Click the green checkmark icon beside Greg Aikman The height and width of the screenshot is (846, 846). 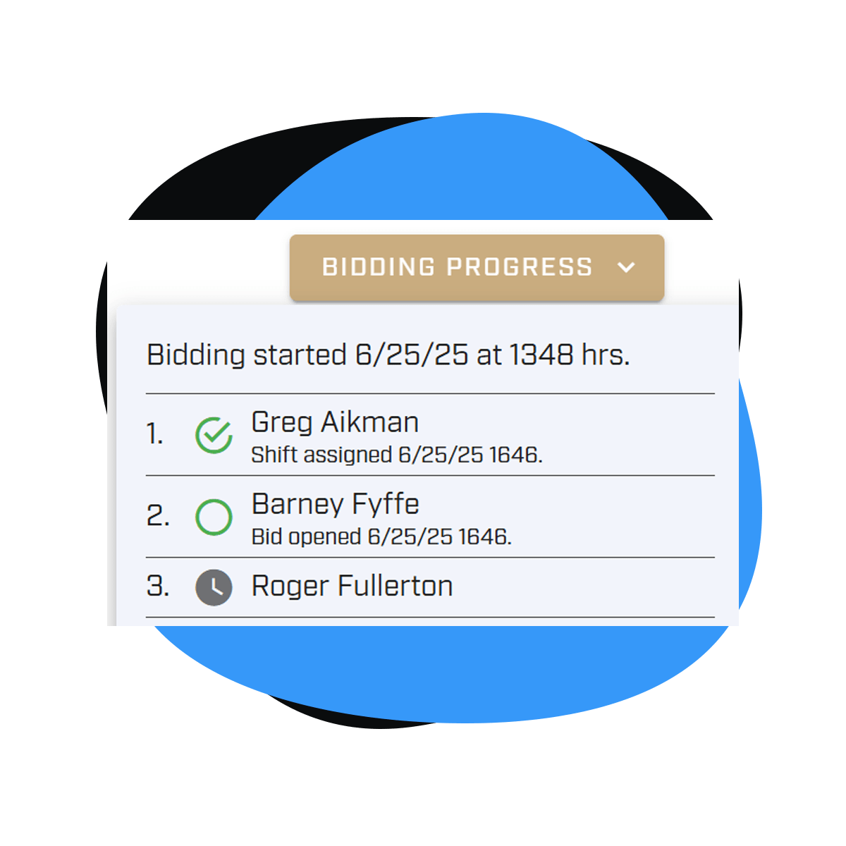click(x=214, y=435)
